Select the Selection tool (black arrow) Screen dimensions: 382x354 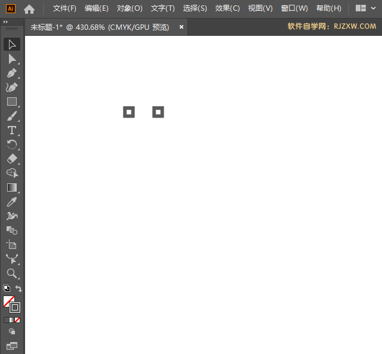[x=12, y=44]
